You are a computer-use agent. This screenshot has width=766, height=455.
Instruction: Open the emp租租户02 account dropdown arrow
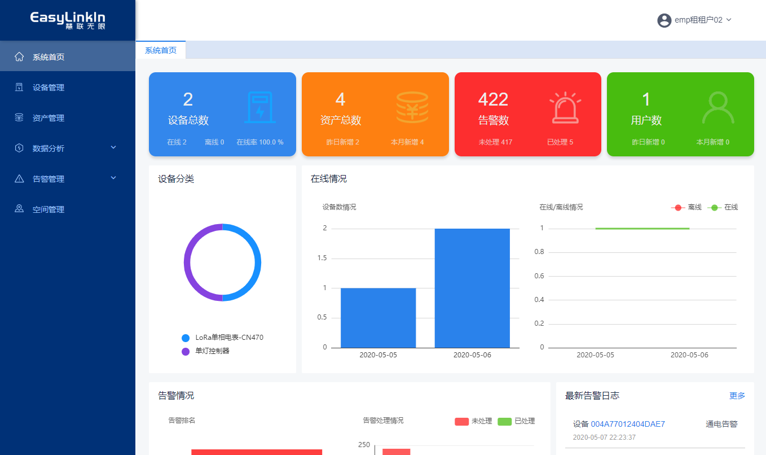[x=729, y=20]
